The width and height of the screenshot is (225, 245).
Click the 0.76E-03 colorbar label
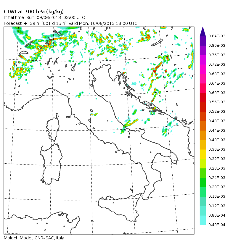click(x=217, y=55)
